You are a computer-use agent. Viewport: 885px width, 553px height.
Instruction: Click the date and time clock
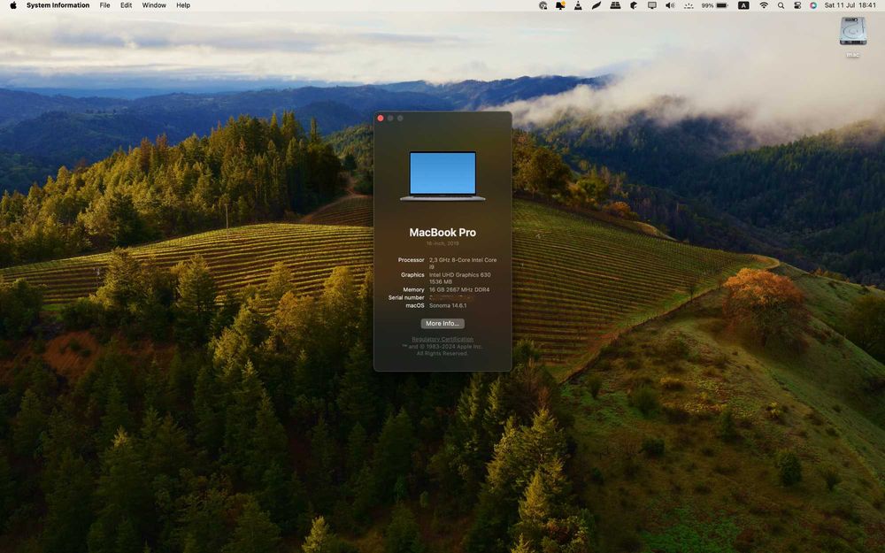850,5
